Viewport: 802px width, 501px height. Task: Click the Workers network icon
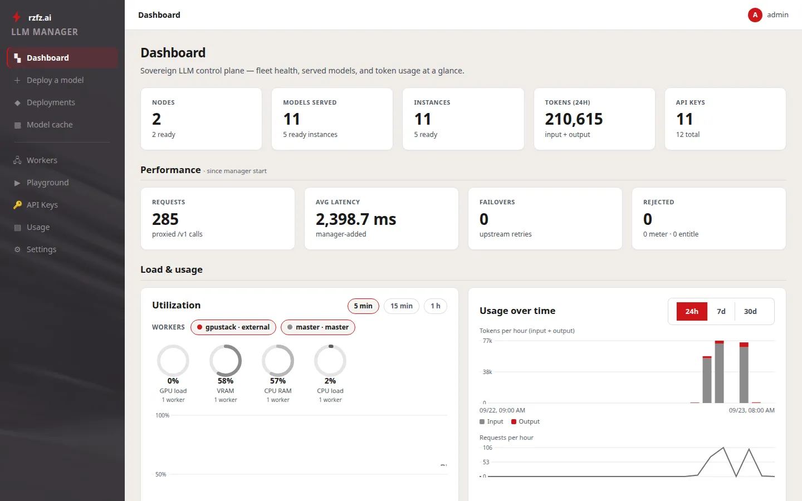pos(17,160)
